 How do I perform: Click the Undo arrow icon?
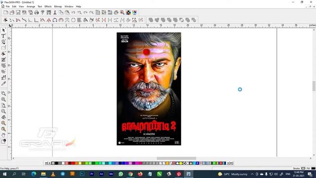coord(73,12)
